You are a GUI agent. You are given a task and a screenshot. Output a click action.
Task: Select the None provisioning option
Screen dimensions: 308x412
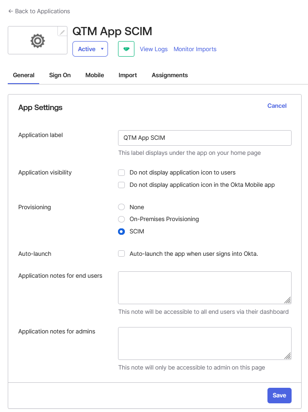121,207
